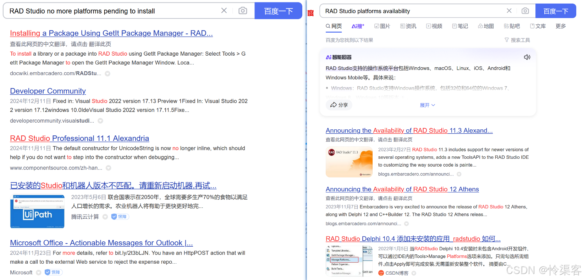Open the Developer Community result

click(x=48, y=91)
